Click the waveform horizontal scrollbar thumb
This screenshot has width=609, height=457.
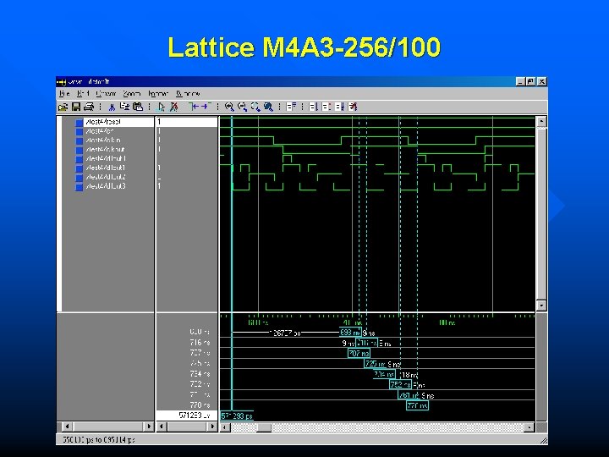pos(264,427)
